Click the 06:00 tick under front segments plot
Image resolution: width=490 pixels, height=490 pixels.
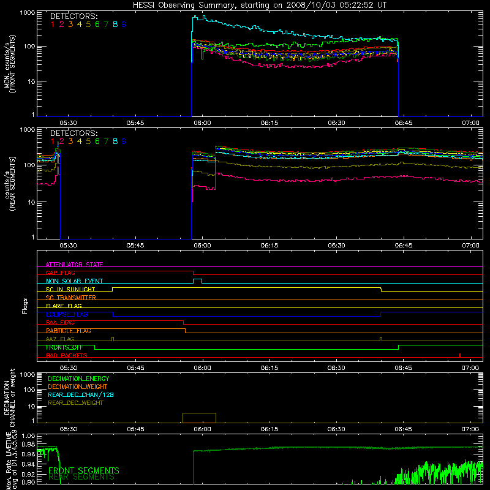pos(202,123)
